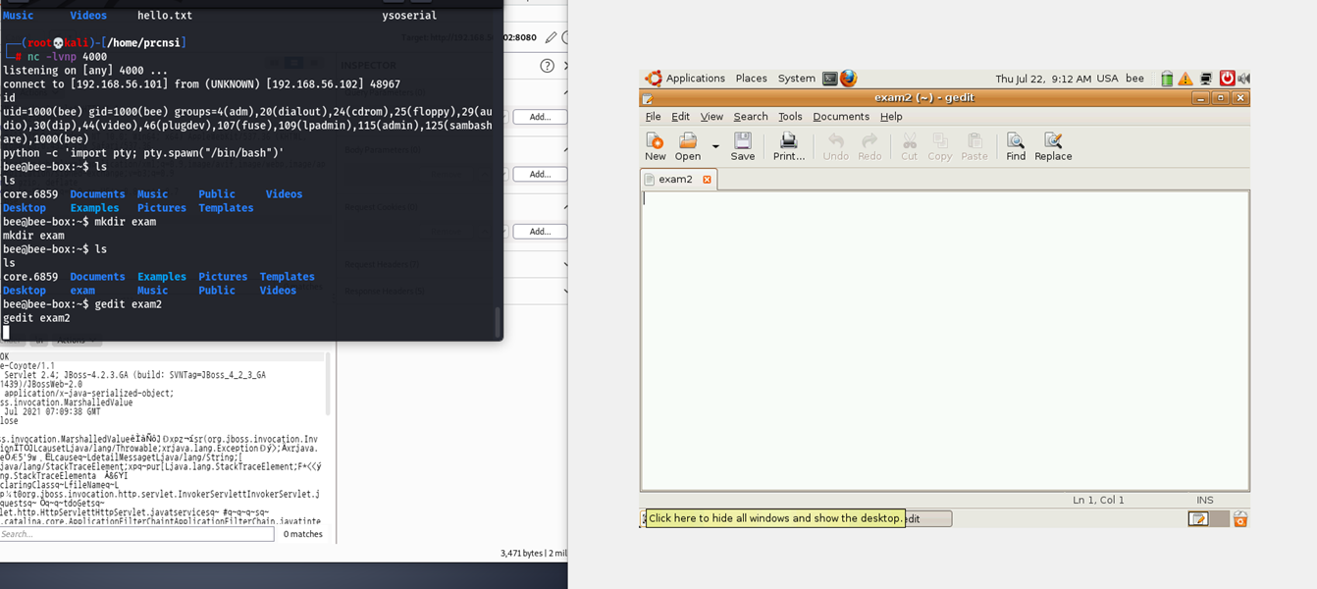Click the Print icon in gedit
1317x589 pixels.
pos(788,146)
